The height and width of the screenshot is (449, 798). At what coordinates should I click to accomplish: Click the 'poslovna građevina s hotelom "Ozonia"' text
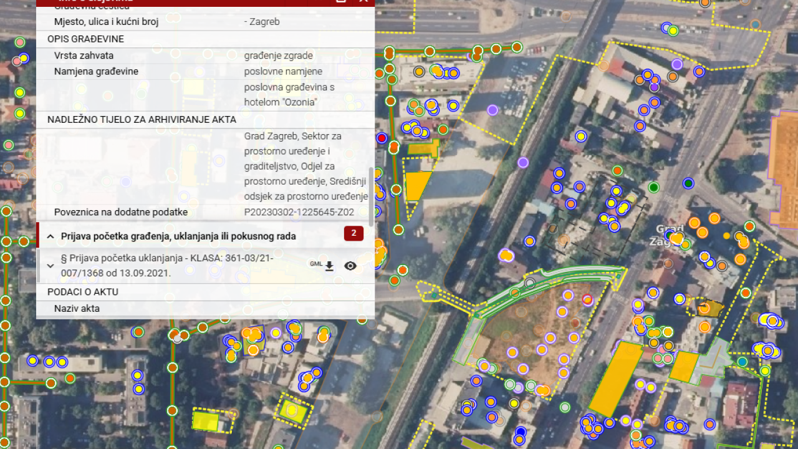tap(290, 95)
